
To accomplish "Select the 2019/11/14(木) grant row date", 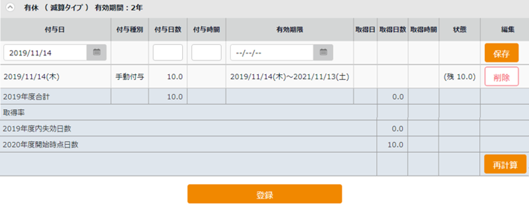I will click(x=32, y=77).
